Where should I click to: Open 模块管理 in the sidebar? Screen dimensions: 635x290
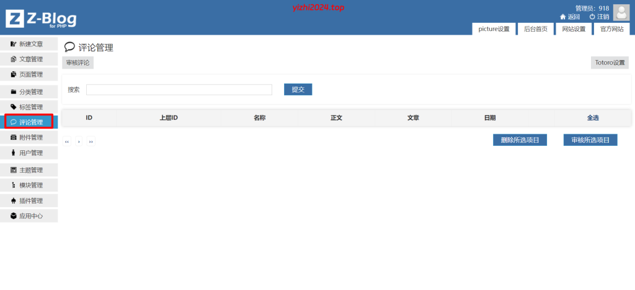[29, 186]
